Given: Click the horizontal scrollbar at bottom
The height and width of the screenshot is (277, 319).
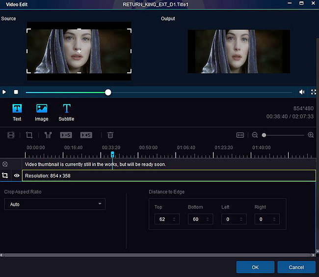Looking at the screenshot, I should pos(158,255).
